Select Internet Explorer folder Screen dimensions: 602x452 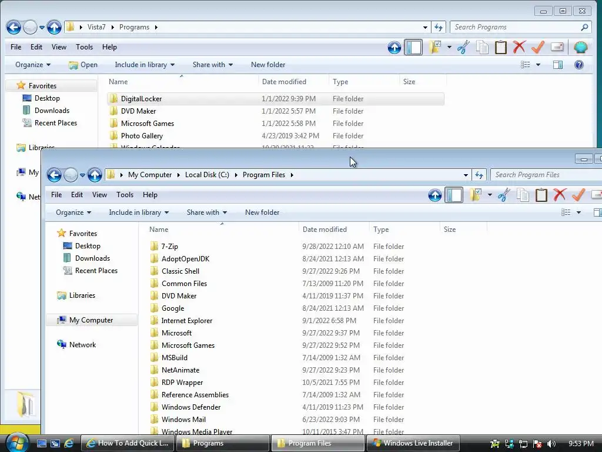pyautogui.click(x=186, y=321)
